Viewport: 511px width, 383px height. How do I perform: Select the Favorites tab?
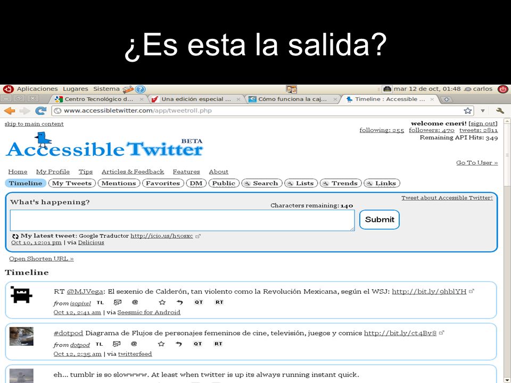click(x=163, y=183)
